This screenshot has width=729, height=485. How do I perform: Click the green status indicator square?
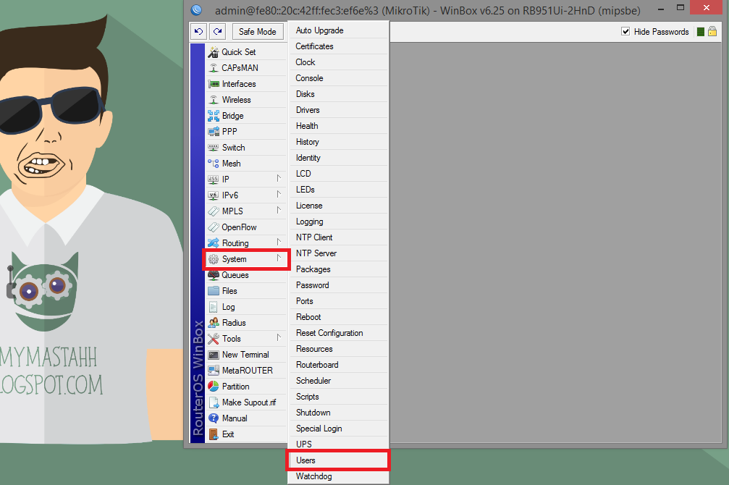pyautogui.click(x=701, y=32)
